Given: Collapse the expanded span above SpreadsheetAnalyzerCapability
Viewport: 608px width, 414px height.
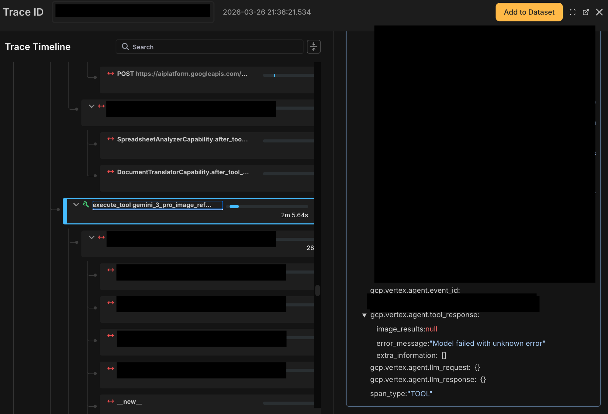Looking at the screenshot, I should tap(91, 106).
